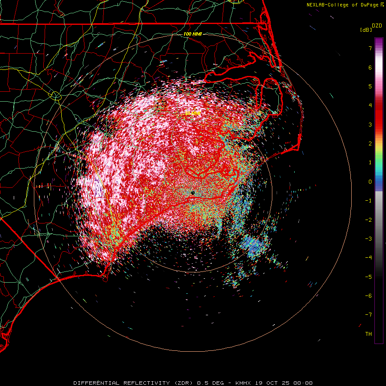Click the purple top of the color bar

[x=379, y=42]
